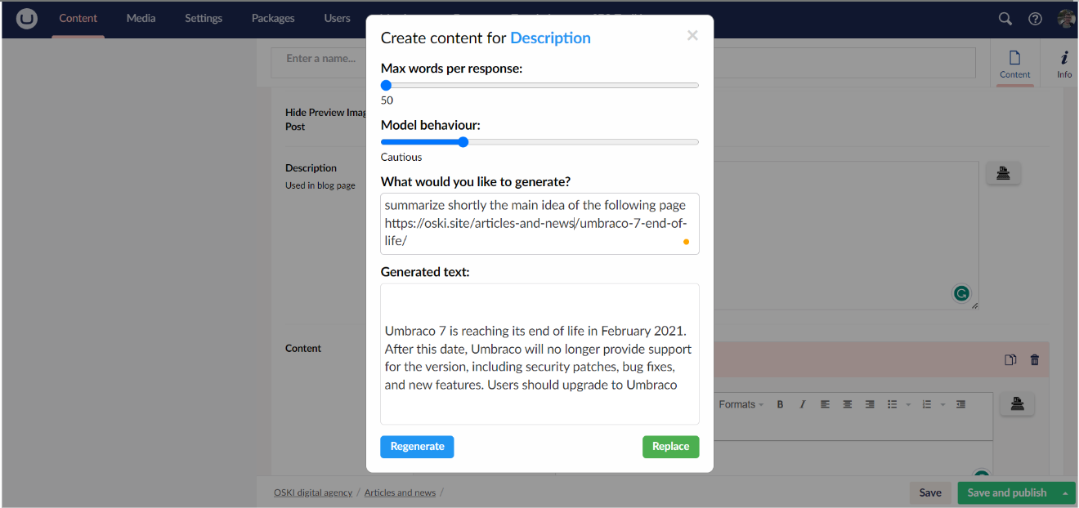This screenshot has height=508, width=1079.
Task: Open the OSKI digital agency breadcrumb link
Action: coord(313,492)
